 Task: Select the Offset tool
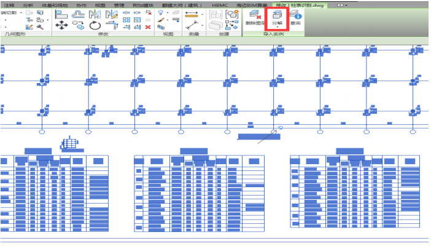(79, 14)
